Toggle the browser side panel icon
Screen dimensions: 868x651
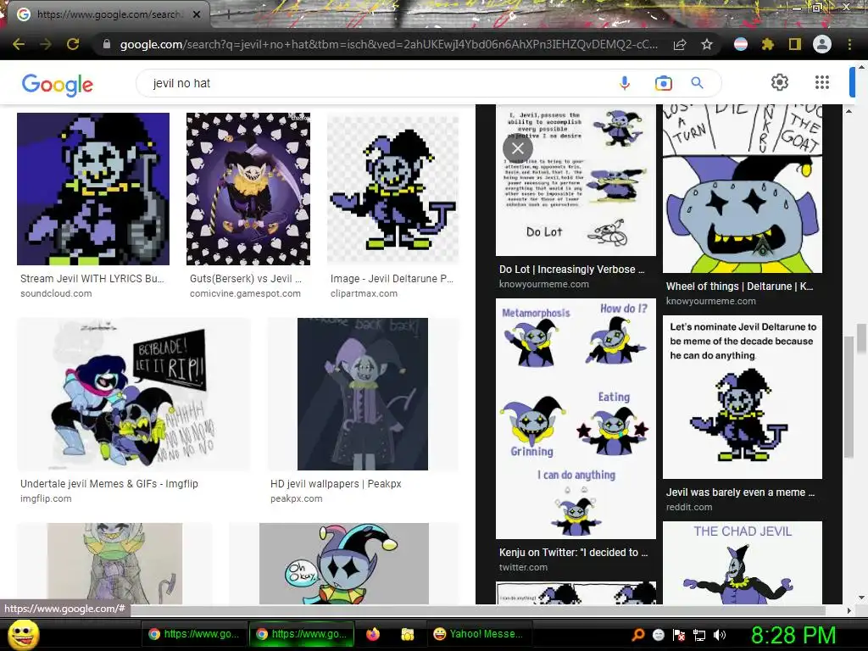(x=795, y=44)
